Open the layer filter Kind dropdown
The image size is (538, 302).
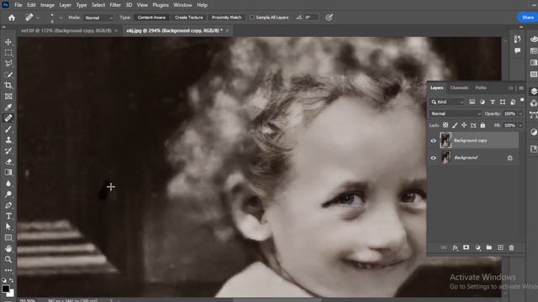click(447, 102)
